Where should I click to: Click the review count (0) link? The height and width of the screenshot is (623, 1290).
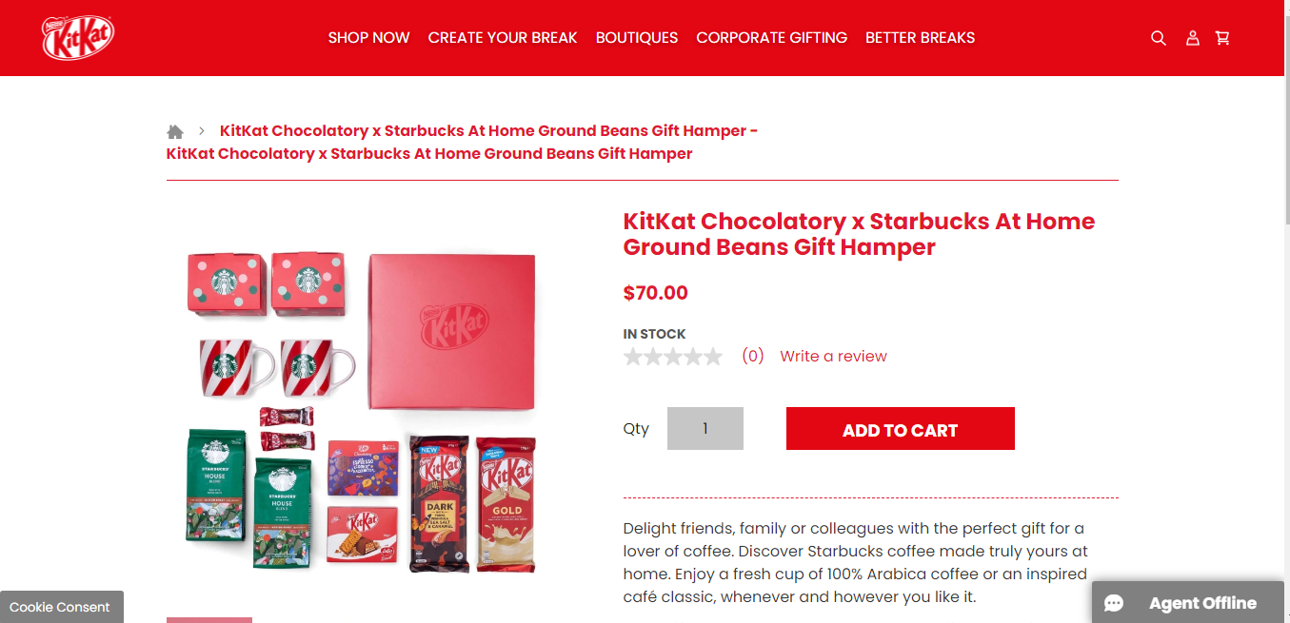click(753, 357)
